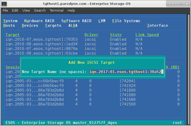This screenshot has height=126, width=191.
Task: Open the Help menu
Action: (71, 11)
